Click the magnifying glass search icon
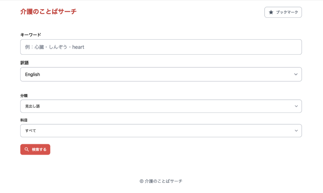 coord(27,150)
